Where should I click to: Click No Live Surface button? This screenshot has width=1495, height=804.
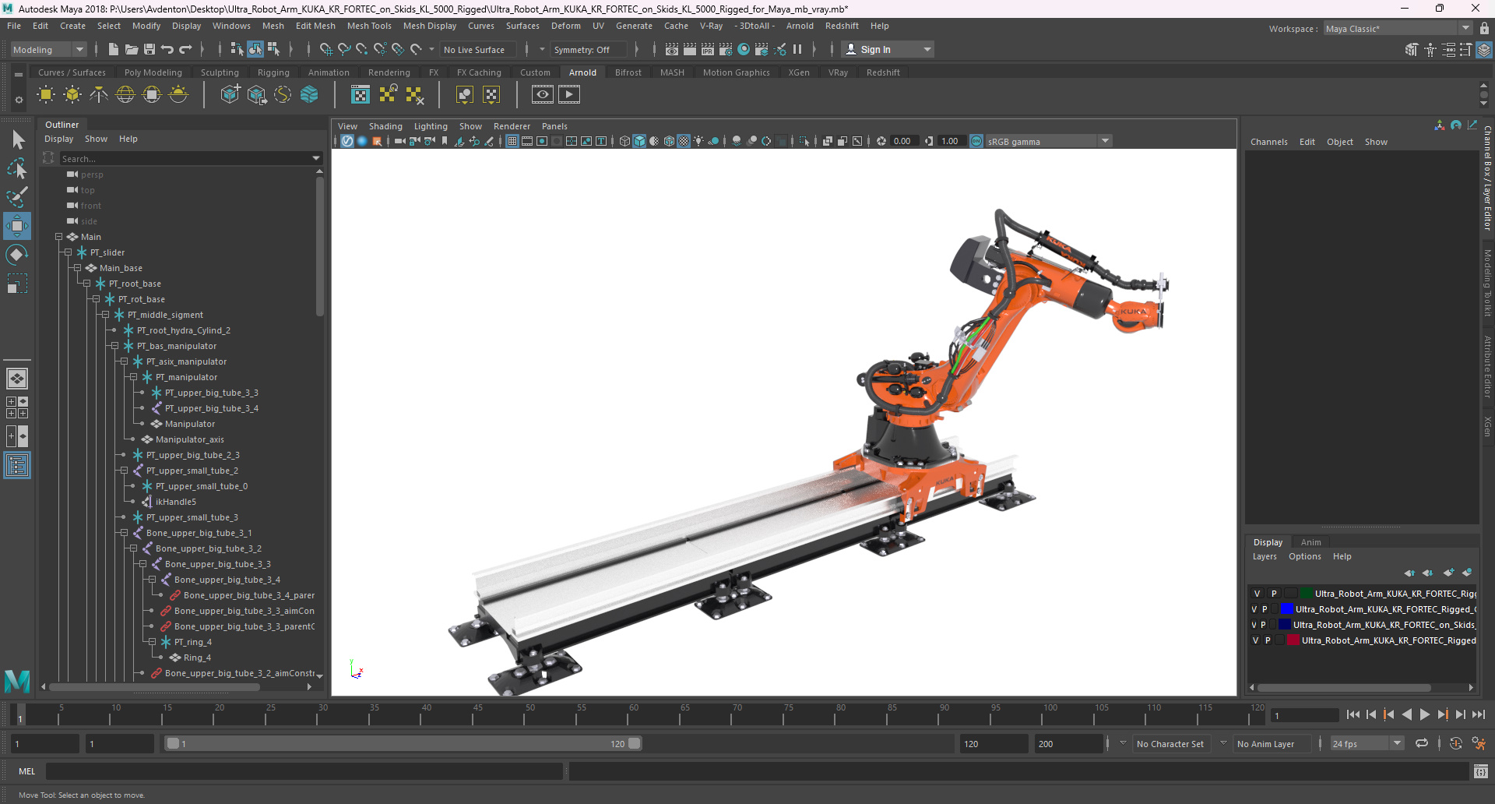[x=479, y=49]
